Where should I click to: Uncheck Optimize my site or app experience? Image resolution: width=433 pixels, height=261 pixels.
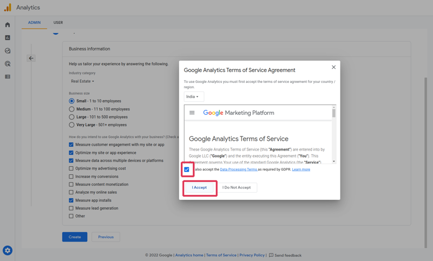71,153
